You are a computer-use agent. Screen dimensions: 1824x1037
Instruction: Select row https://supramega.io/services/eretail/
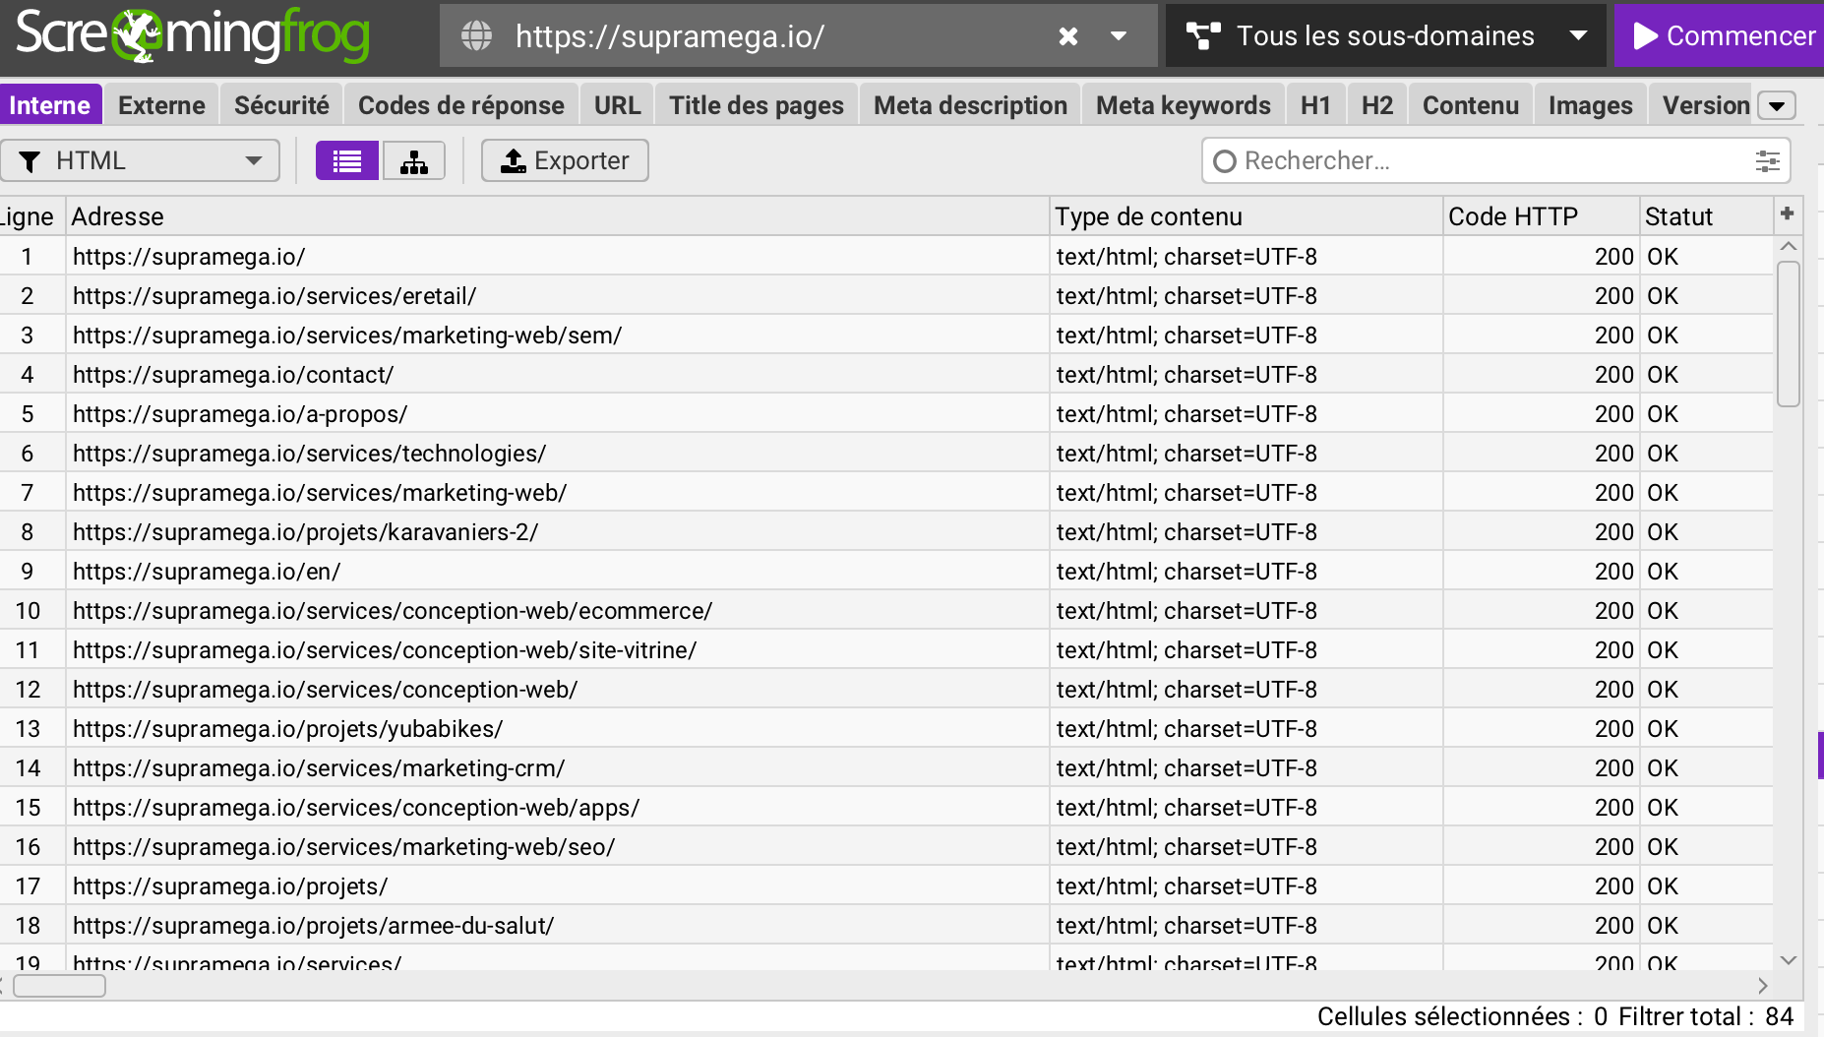[x=885, y=295]
